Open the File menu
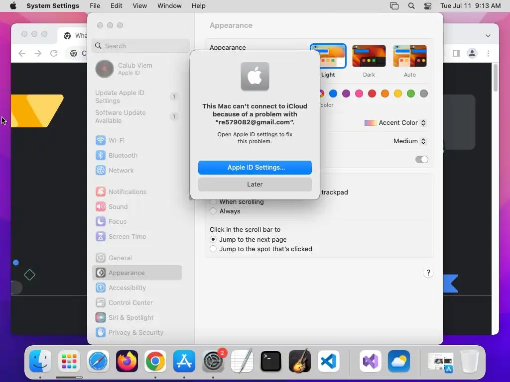This screenshot has width=510, height=382. coord(95,6)
